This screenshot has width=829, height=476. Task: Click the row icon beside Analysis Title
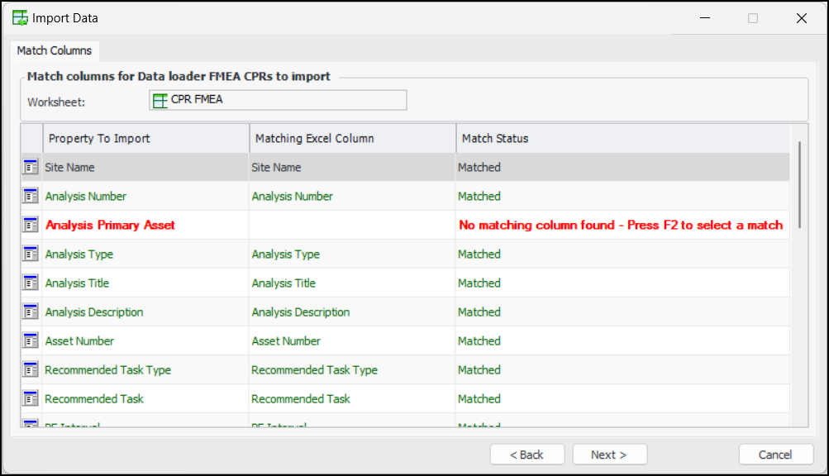pyautogui.click(x=31, y=283)
